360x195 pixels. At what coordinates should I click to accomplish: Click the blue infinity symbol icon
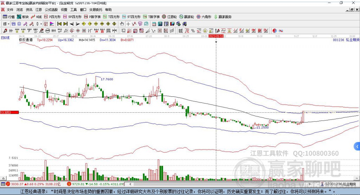tap(281, 31)
